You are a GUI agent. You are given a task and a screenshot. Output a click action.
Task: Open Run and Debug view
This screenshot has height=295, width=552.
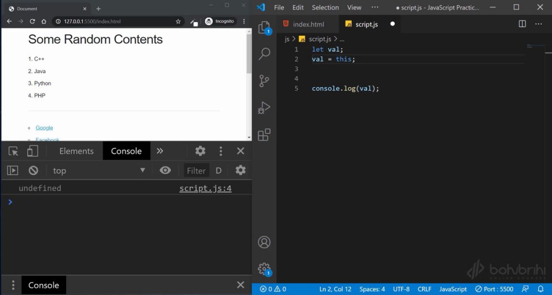[264, 108]
